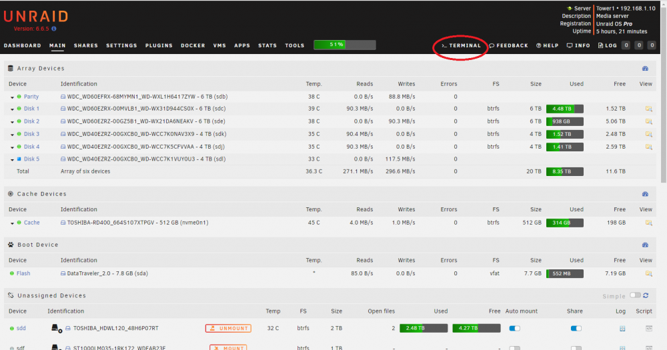
Task: Click the disk log icon beside DataTraveler_2.0
Action: [x=63, y=274]
